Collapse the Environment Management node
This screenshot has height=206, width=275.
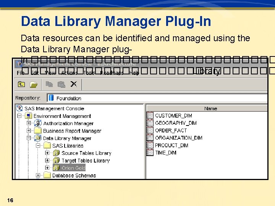click(19, 116)
